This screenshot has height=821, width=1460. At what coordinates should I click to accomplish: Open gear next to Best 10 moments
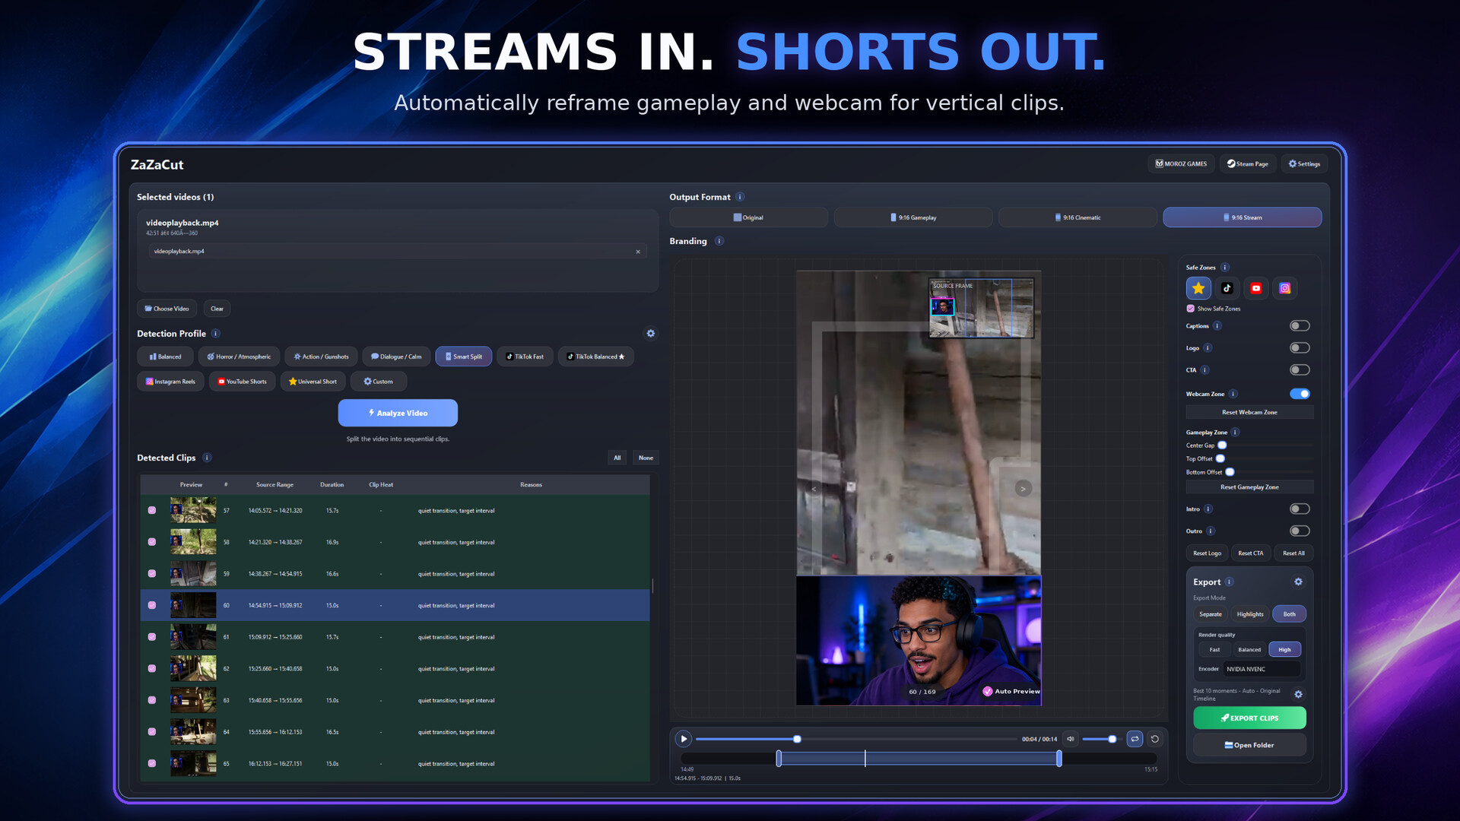1299,694
